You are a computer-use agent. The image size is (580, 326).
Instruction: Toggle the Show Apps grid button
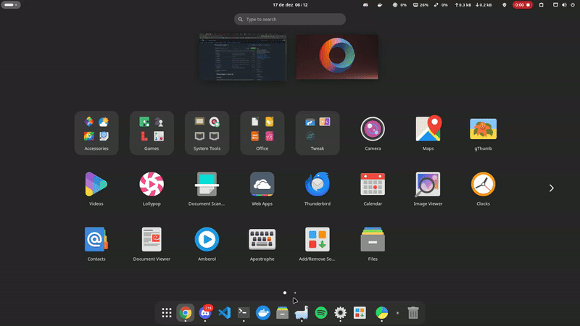[x=167, y=313]
